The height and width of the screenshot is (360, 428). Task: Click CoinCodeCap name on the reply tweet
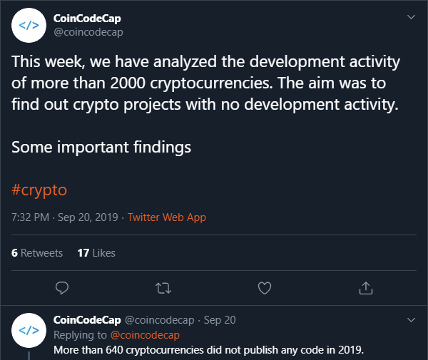(x=86, y=320)
